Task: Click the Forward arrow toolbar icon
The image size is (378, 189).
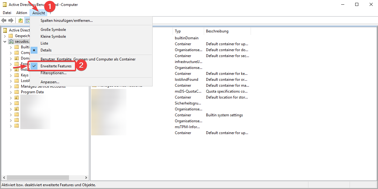Action: pos(11,21)
